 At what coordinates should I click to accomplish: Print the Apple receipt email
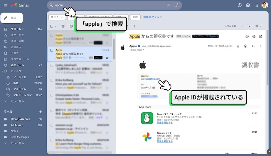tap(254, 36)
